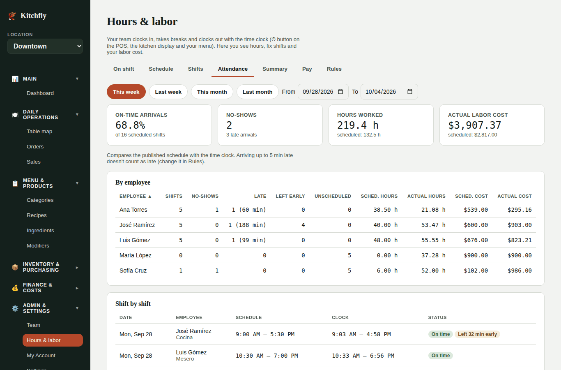
Task: Click the Admin & Settings gear icon
Action: 15,308
